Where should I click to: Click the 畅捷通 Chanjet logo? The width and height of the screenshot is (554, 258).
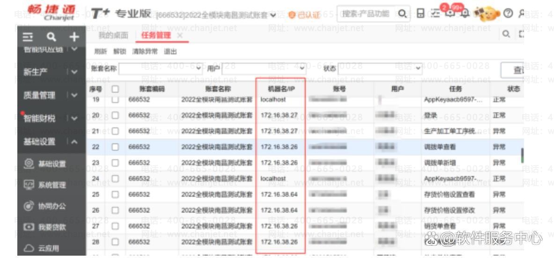click(52, 12)
